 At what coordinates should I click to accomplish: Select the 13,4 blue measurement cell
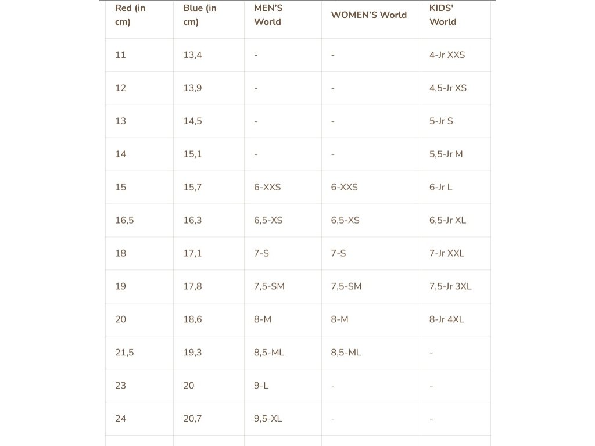192,55
